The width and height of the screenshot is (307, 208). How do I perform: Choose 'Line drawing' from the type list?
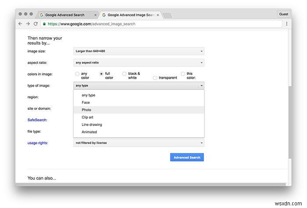pos(139,125)
